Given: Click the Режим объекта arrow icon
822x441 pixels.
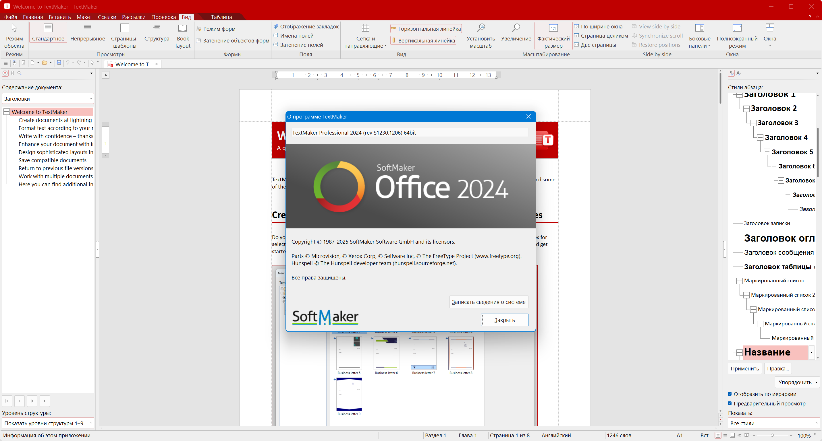Looking at the screenshot, I should [x=14, y=28].
